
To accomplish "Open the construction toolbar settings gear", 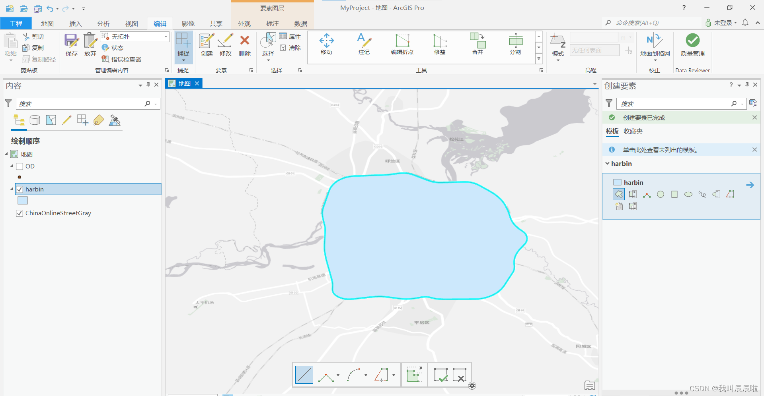I will click(x=472, y=386).
